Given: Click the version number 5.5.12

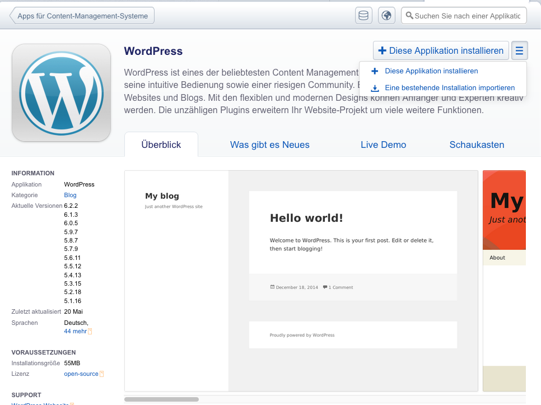Looking at the screenshot, I should point(73,266).
